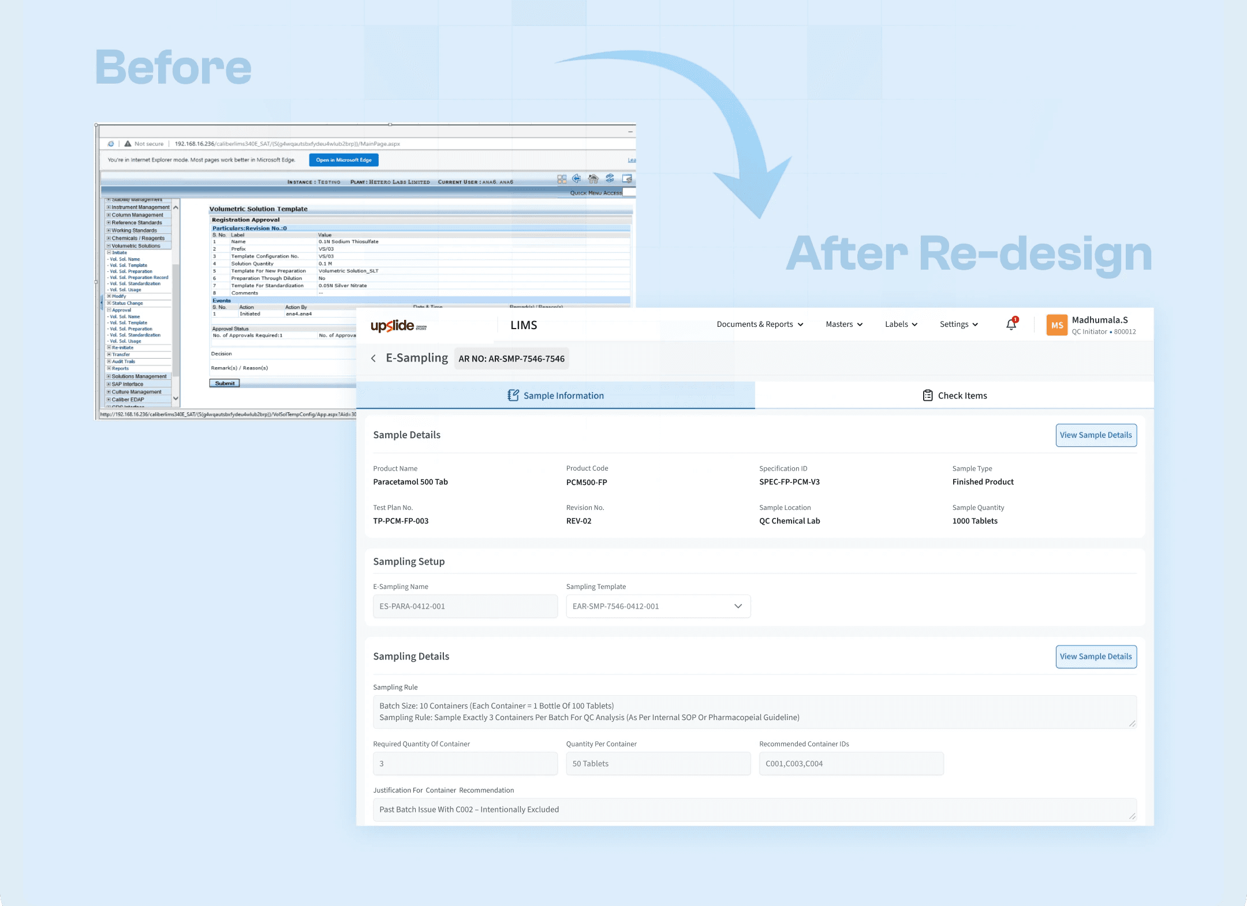Collapse the Volumetric Solutions tree node
This screenshot has width=1247, height=906.
click(109, 245)
